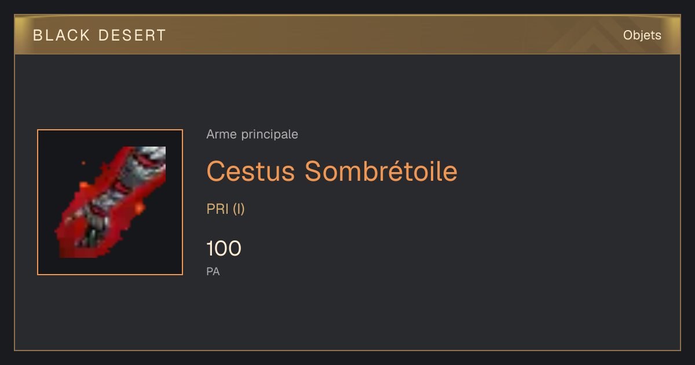Open the Cestus Sombrétoile item name
The image size is (695, 365).
[x=332, y=171]
